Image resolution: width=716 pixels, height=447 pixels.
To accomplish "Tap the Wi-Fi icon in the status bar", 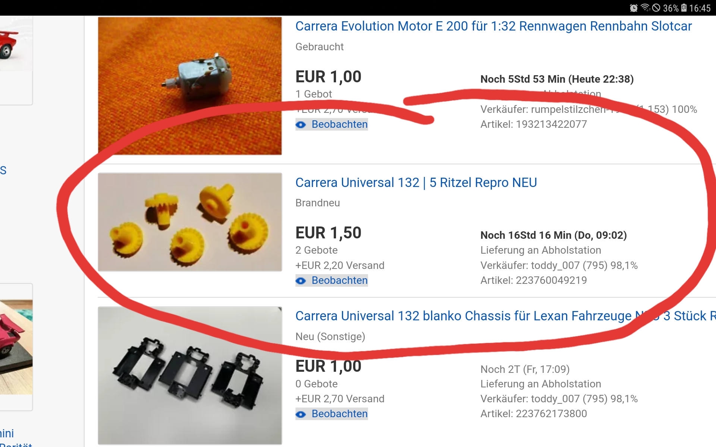I will (x=645, y=8).
